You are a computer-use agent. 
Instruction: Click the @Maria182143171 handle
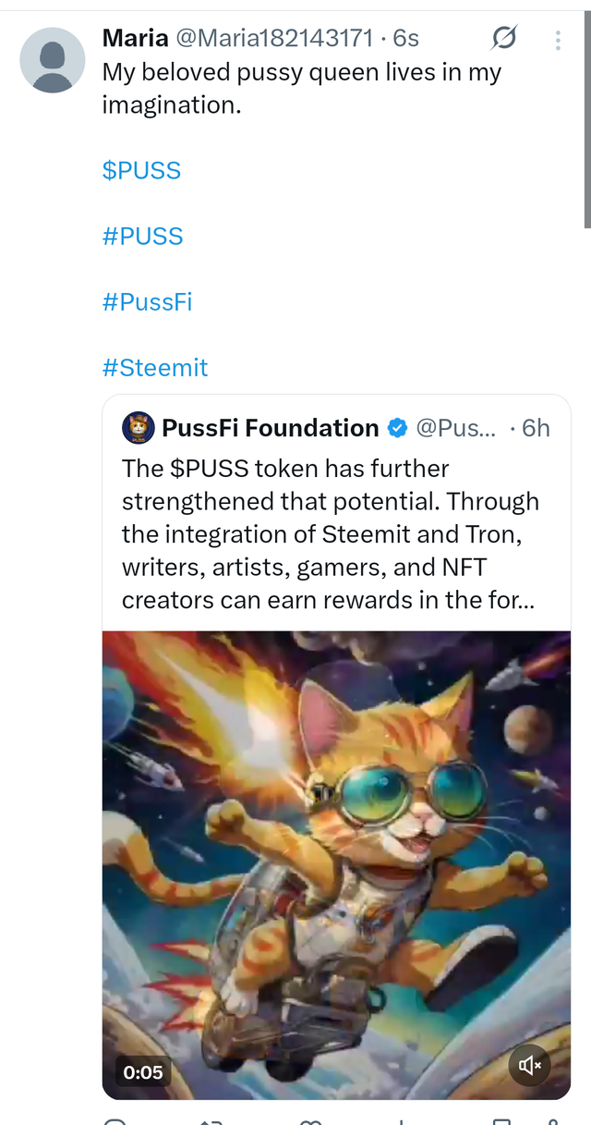click(x=274, y=38)
